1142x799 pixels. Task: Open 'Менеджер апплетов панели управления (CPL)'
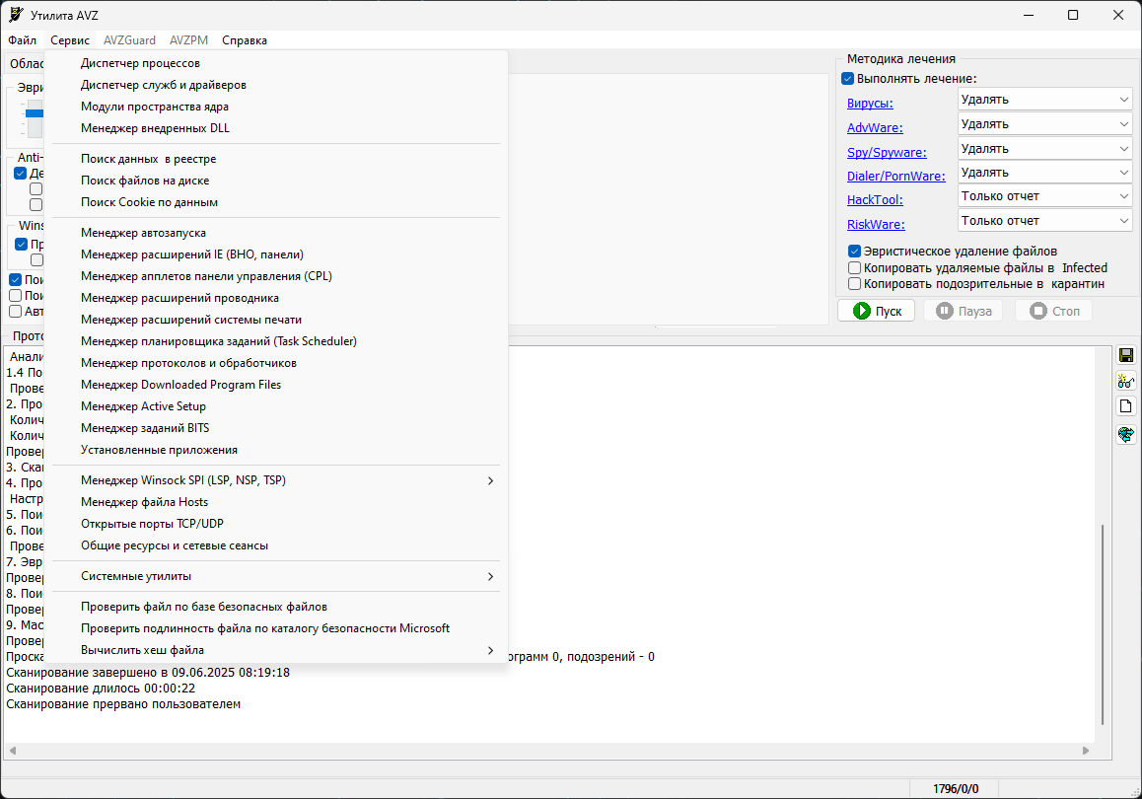click(276, 277)
